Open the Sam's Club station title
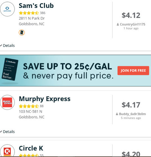 tap(36, 6)
